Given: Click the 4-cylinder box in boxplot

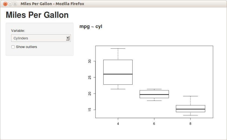Looking at the screenshot, I should pos(118,72).
